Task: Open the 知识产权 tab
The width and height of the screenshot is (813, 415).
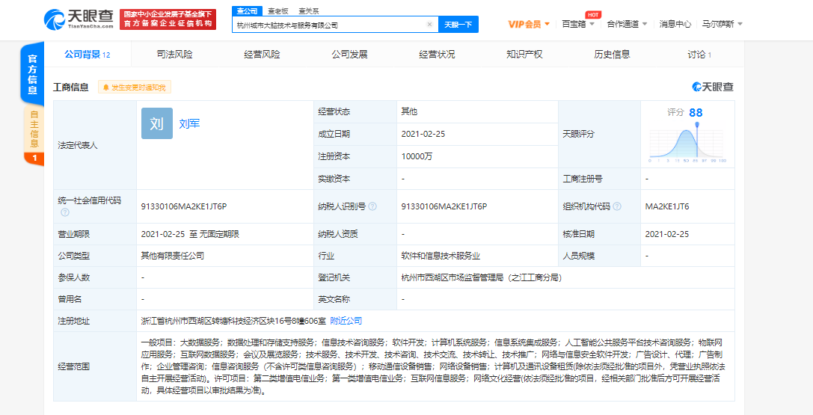Action: coord(524,55)
